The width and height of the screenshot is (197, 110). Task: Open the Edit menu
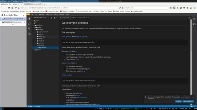pos(36,14)
